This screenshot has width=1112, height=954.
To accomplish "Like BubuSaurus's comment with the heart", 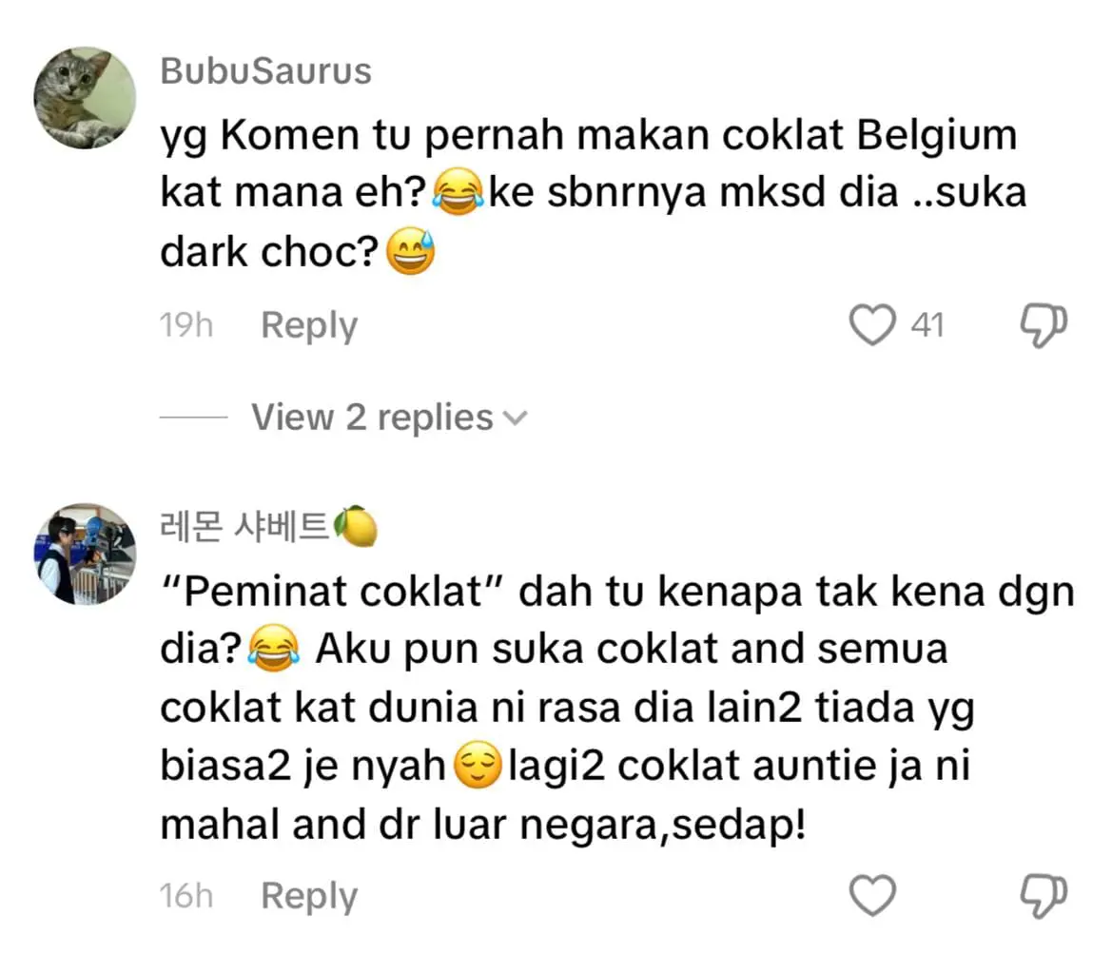I will pyautogui.click(x=872, y=325).
